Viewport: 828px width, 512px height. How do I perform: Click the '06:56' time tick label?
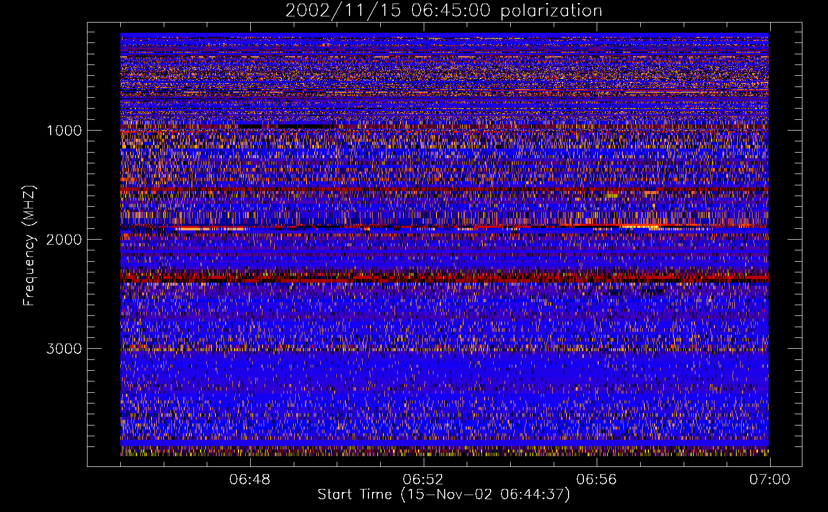pos(597,480)
